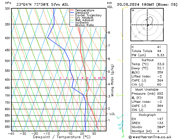Click the coordinates title '23°04'N 72°38'E 57m ASL'
The image size is (180, 139).
[x=43, y=5]
